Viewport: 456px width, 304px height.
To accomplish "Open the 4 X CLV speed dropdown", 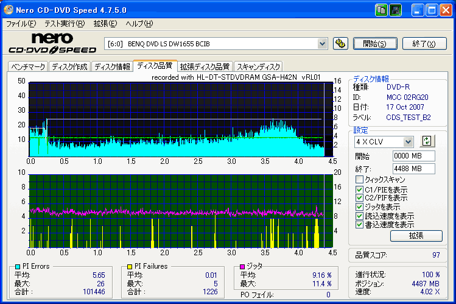I will (408, 142).
